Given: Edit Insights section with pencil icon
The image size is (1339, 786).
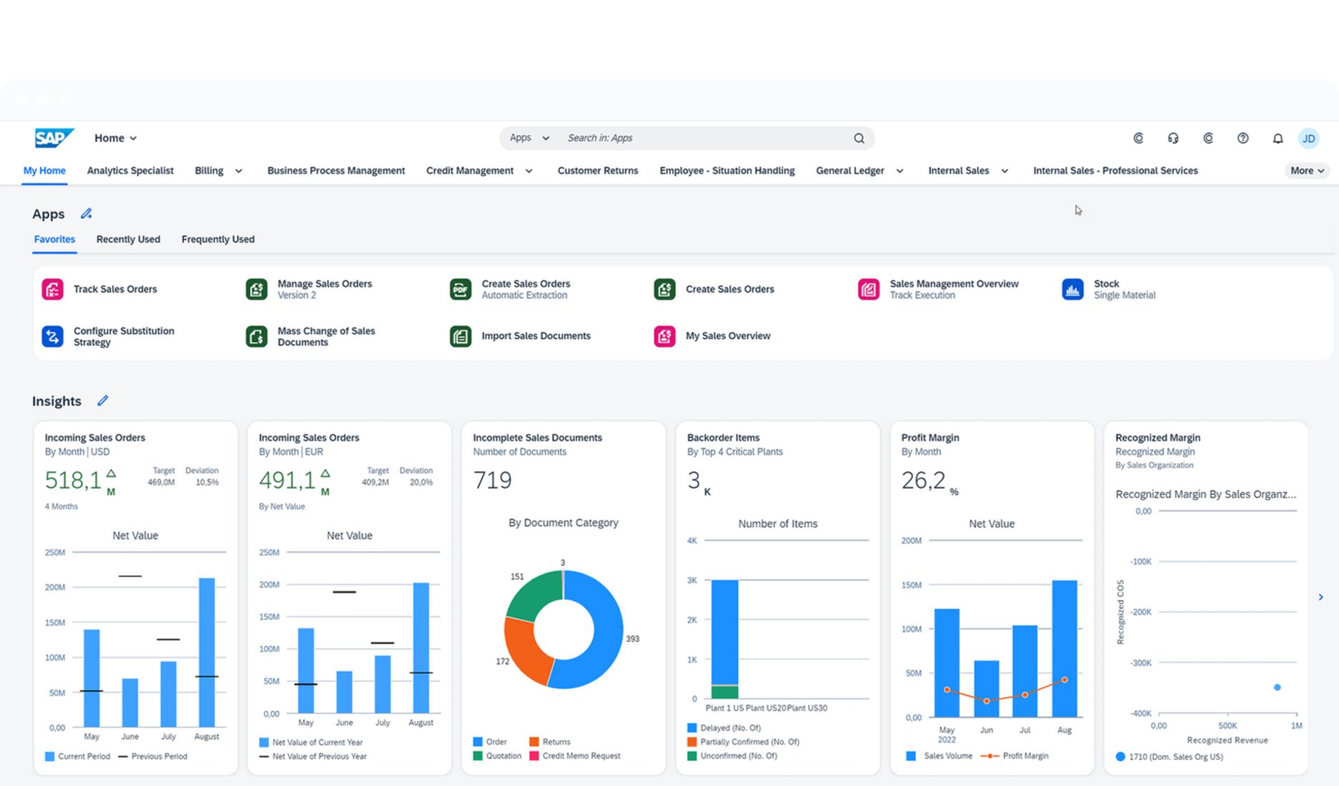Looking at the screenshot, I should click(x=103, y=401).
